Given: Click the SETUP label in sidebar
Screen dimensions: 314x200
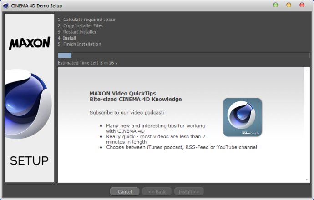Looking at the screenshot, I should (x=29, y=161).
